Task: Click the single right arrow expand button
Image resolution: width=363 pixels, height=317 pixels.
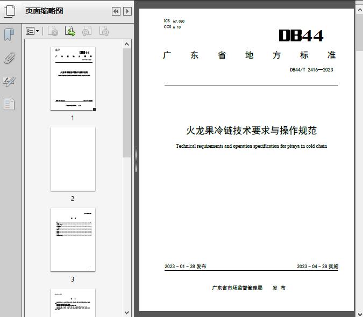Action: pos(127,11)
